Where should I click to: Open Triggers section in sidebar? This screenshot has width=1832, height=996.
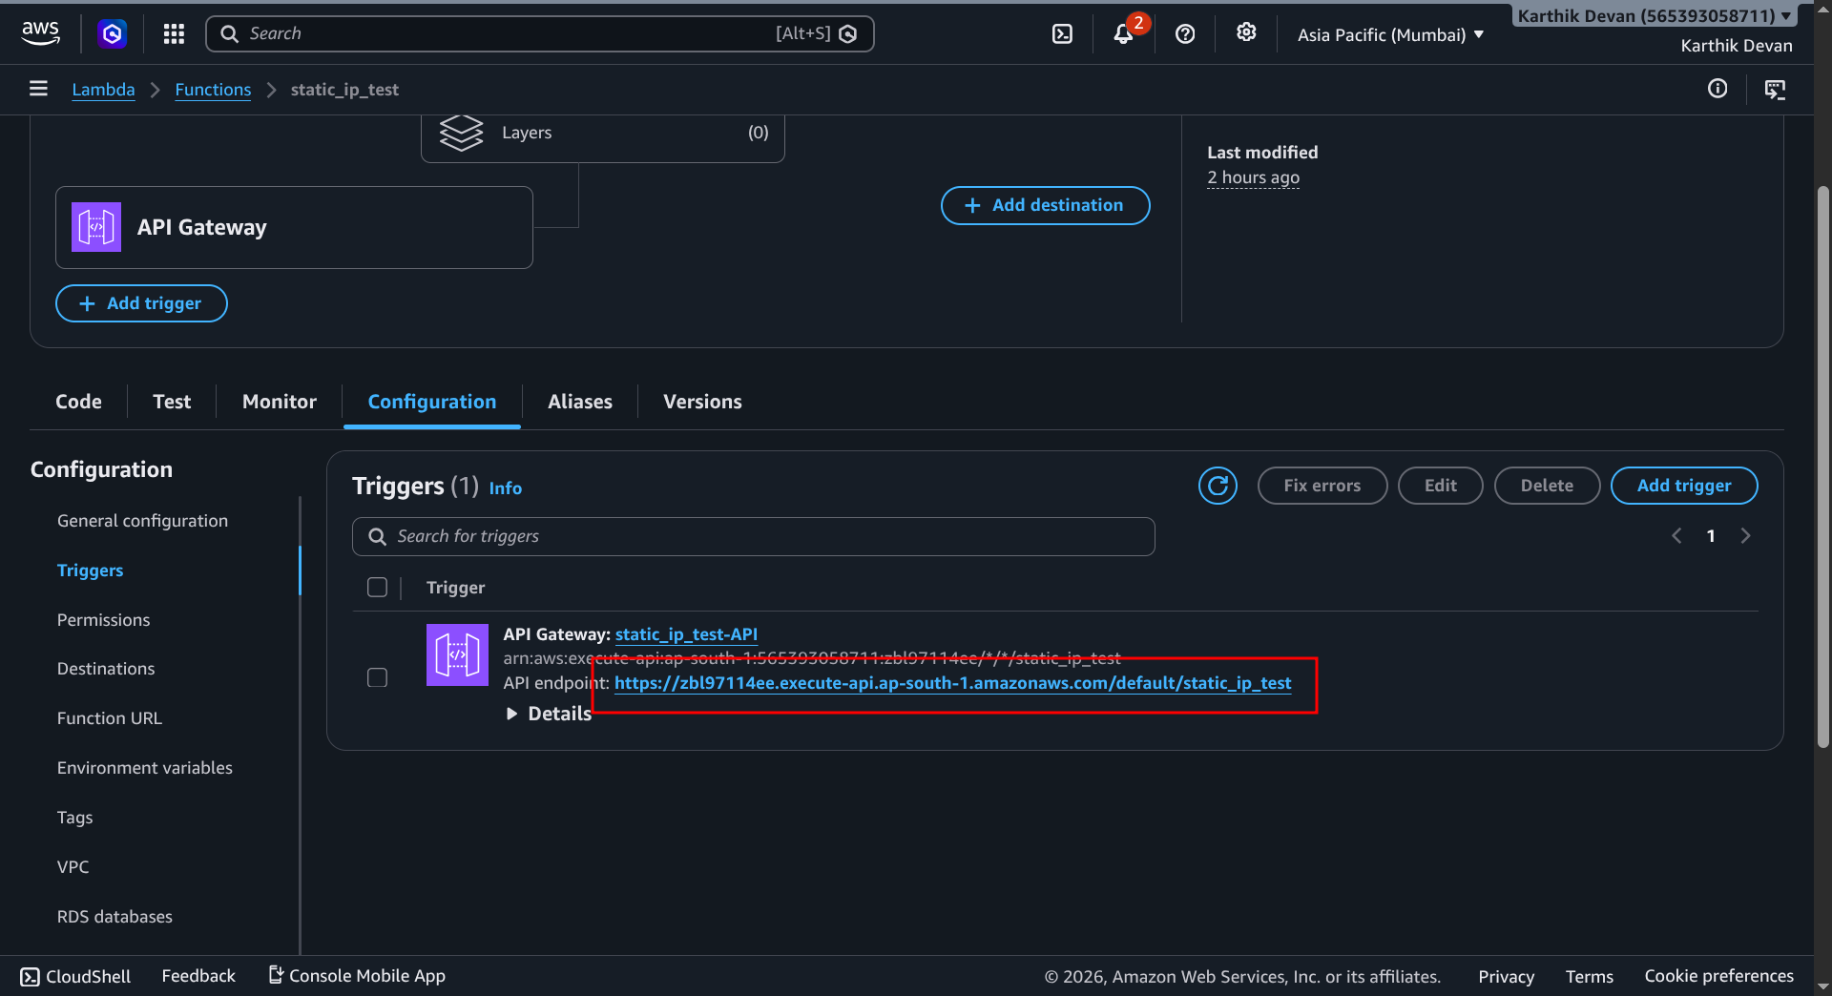coord(90,571)
